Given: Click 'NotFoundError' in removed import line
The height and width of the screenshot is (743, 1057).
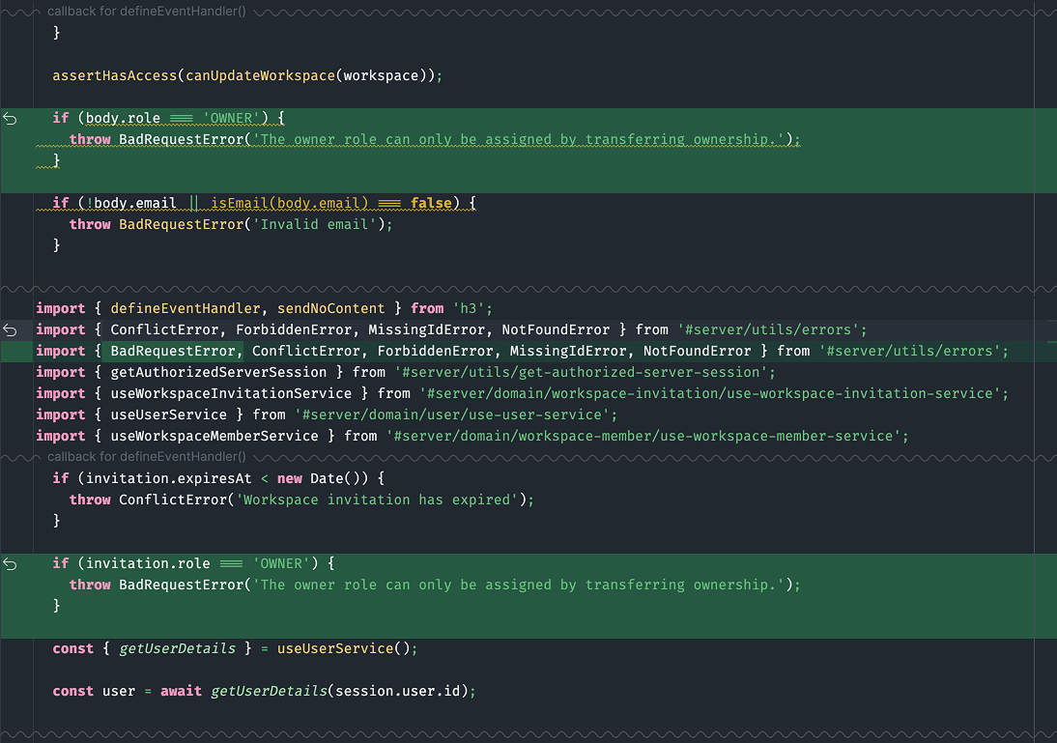Looking at the screenshot, I should coord(556,329).
